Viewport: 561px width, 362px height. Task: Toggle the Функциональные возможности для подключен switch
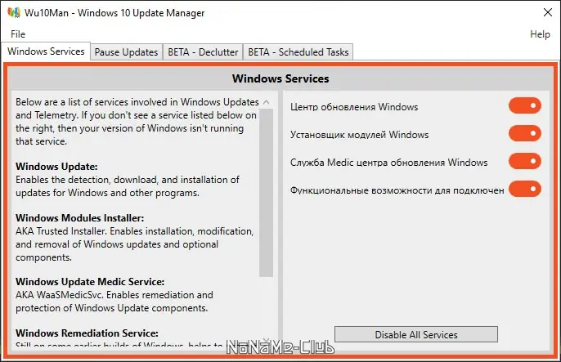pos(525,190)
